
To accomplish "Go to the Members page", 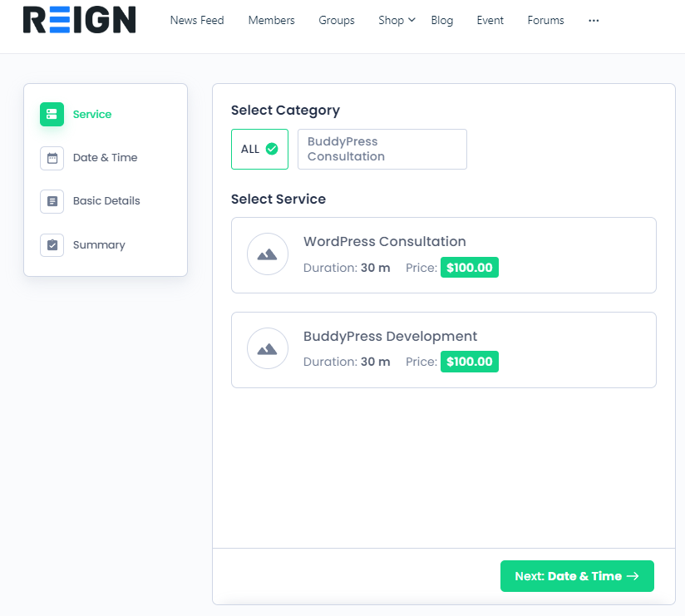I will (x=271, y=21).
